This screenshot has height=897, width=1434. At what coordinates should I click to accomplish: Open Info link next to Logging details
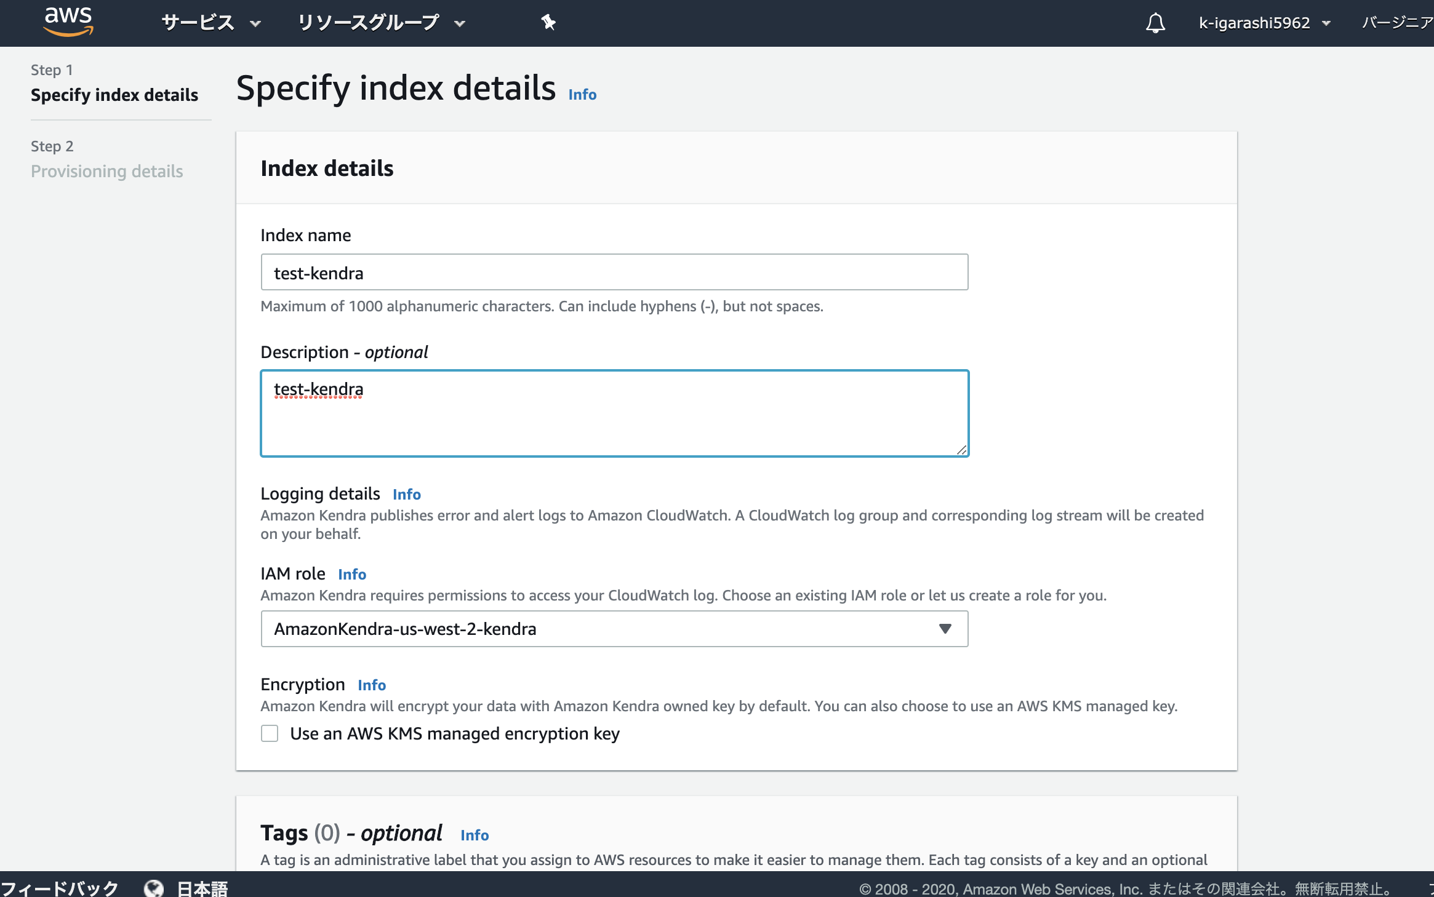pos(407,495)
